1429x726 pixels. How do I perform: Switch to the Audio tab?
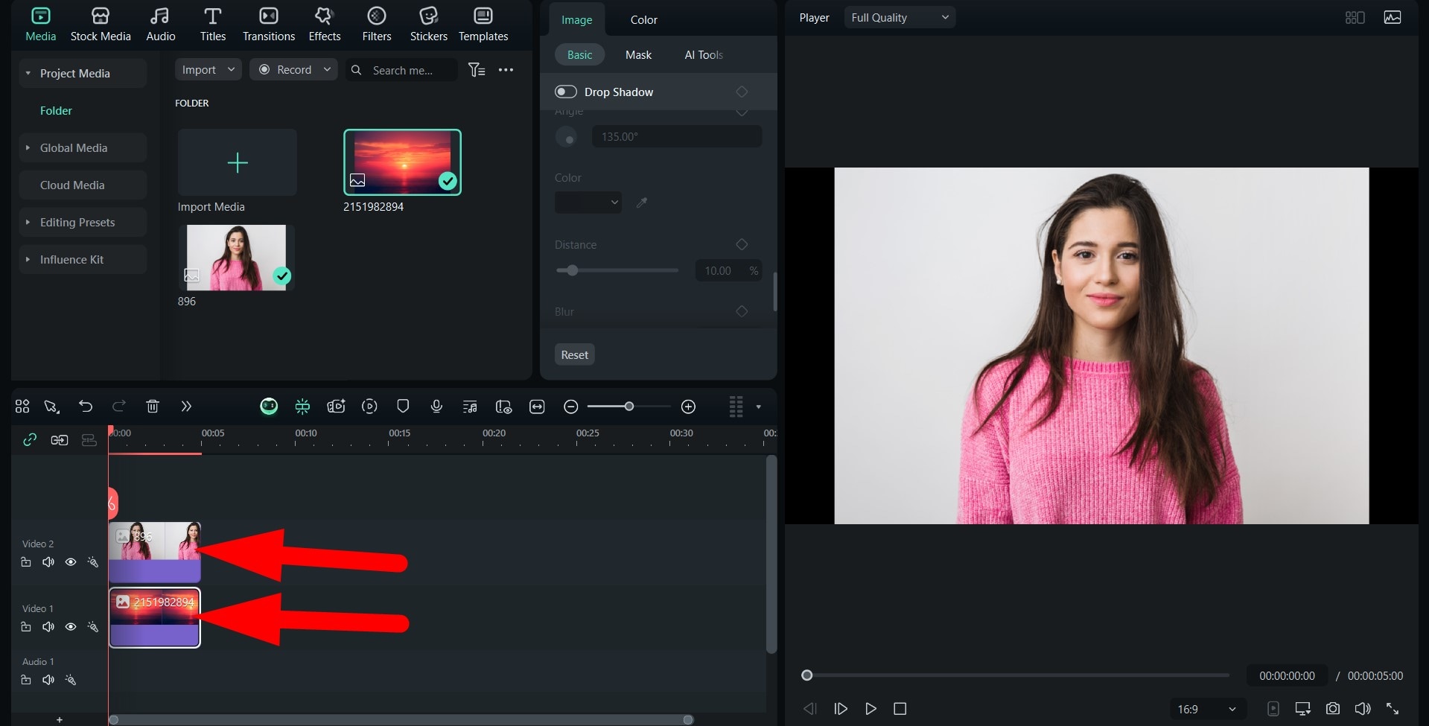(x=160, y=25)
